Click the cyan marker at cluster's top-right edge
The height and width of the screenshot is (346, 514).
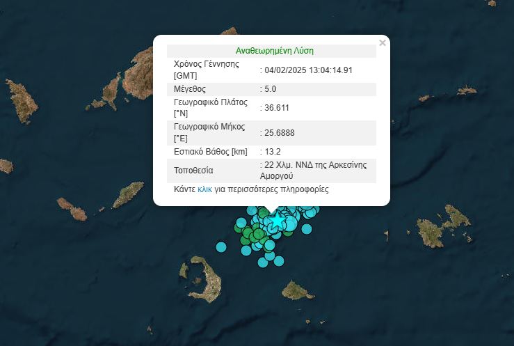(x=313, y=209)
